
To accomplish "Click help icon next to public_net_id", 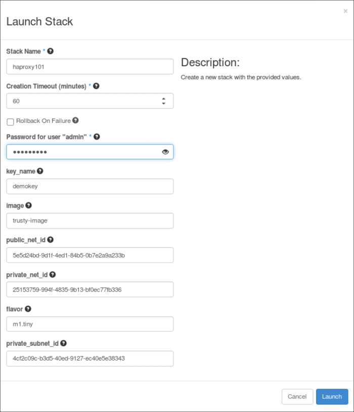I will (50, 240).
